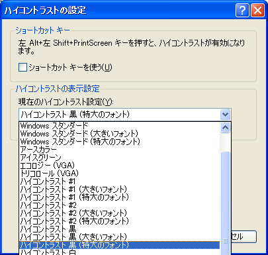The image size is (268, 255).
Task: Choose ハイコントラスト #2 (大きいフォント)
Action: pos(119,213)
